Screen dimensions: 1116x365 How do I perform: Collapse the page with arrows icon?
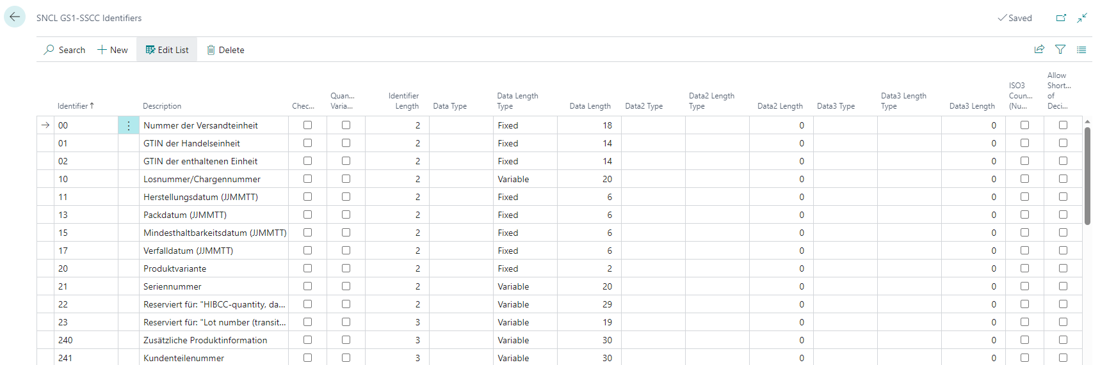click(1082, 18)
